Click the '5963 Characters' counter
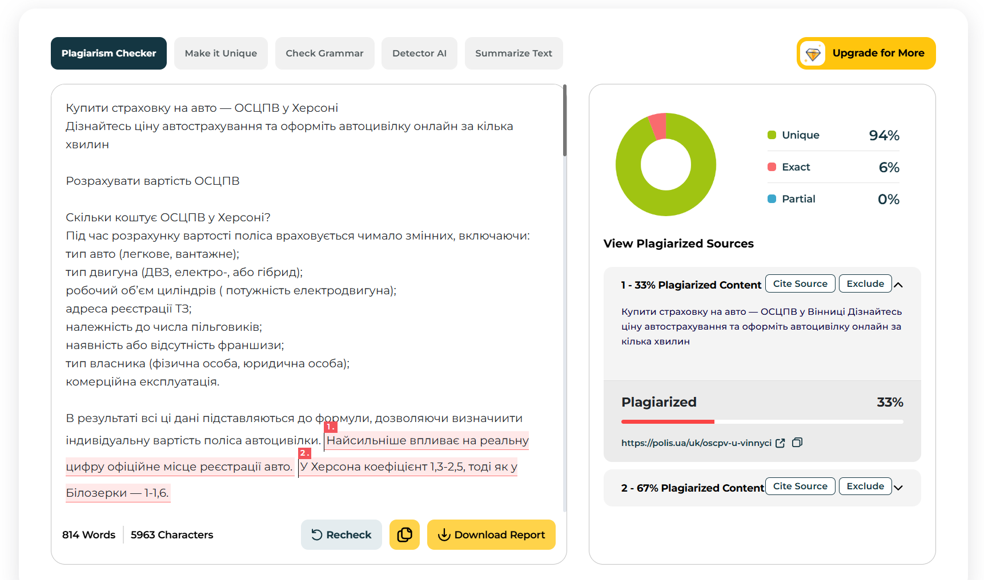The image size is (984, 580). pos(172,534)
